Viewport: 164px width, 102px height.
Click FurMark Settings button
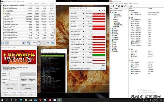tap(6, 95)
